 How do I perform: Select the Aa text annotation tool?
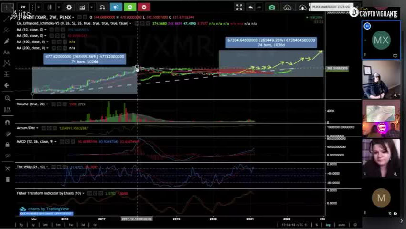pos(6,52)
